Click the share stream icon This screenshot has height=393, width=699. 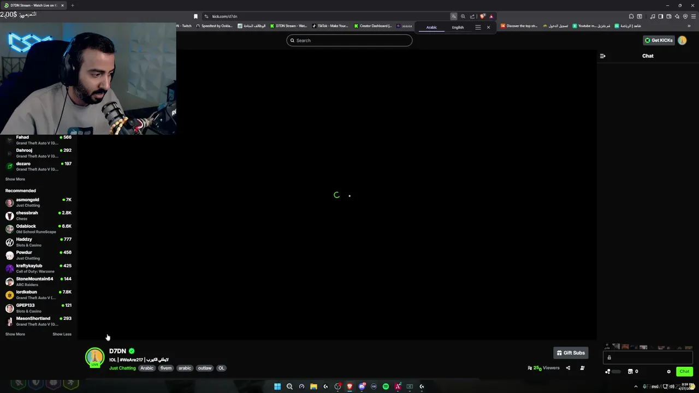coord(568,368)
